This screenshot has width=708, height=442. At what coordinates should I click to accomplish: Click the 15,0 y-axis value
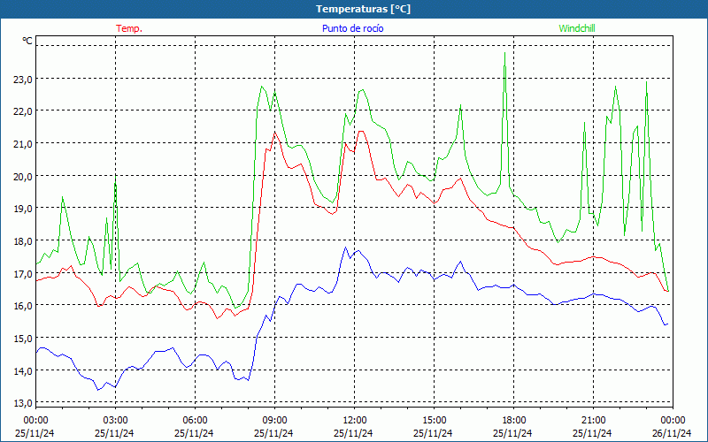click(x=23, y=339)
